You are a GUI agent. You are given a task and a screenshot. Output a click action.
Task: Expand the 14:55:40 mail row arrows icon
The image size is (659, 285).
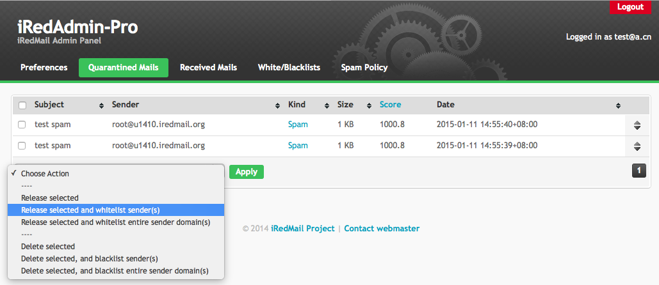[x=637, y=125]
